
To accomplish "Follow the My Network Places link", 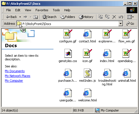I will [17, 76].
